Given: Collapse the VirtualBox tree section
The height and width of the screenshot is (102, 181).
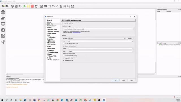Looking at the screenshot, I should (46, 50).
